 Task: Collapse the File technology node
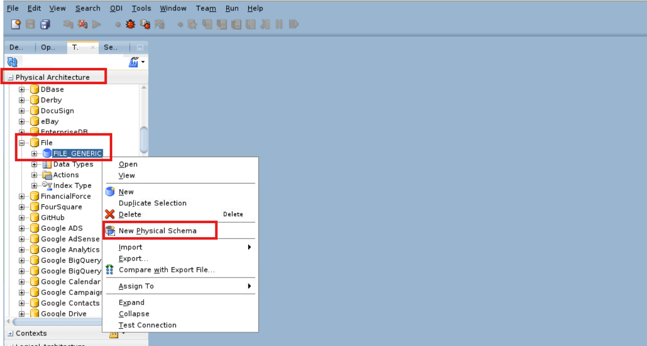pyautogui.click(x=21, y=142)
